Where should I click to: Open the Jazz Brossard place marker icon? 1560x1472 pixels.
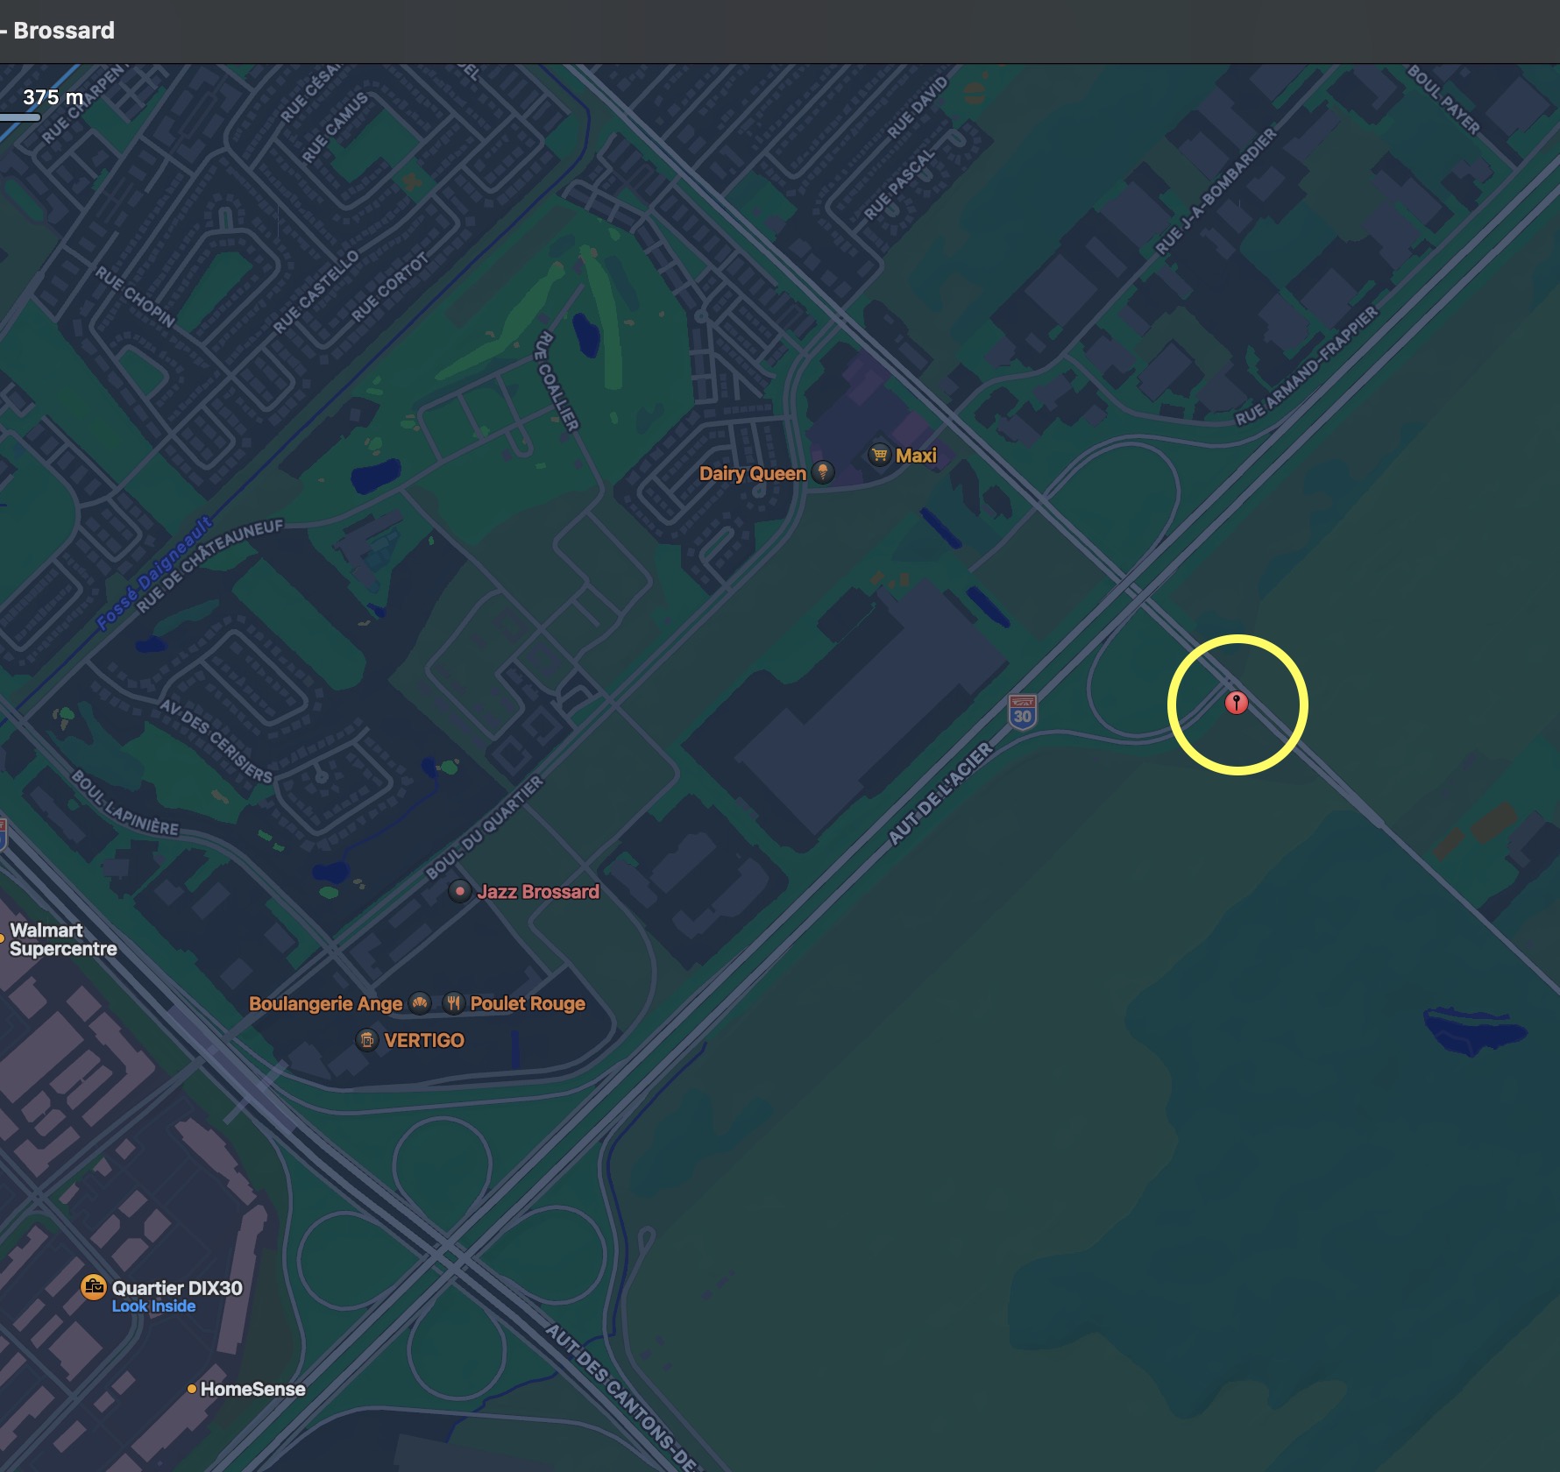click(459, 892)
